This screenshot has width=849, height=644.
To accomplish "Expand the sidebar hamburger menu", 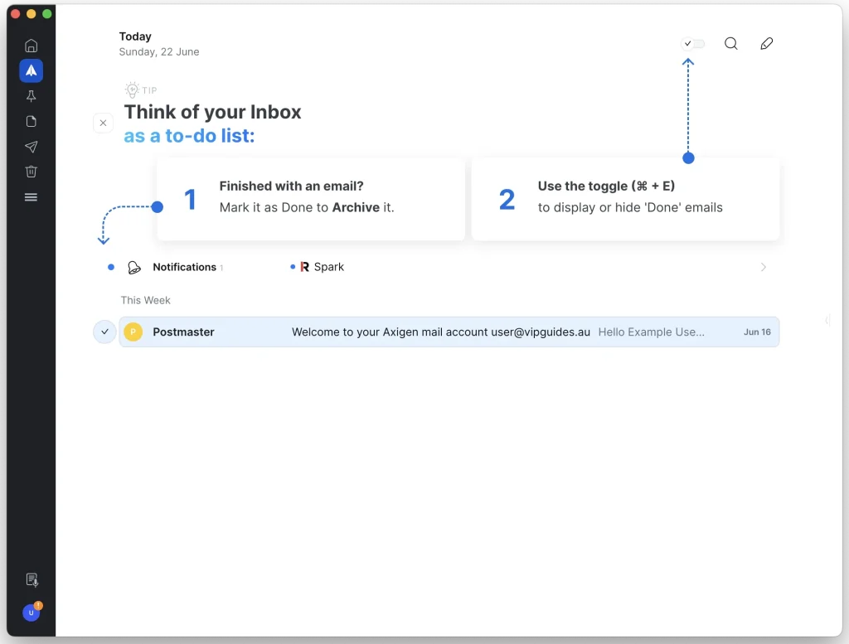I will coord(32,197).
